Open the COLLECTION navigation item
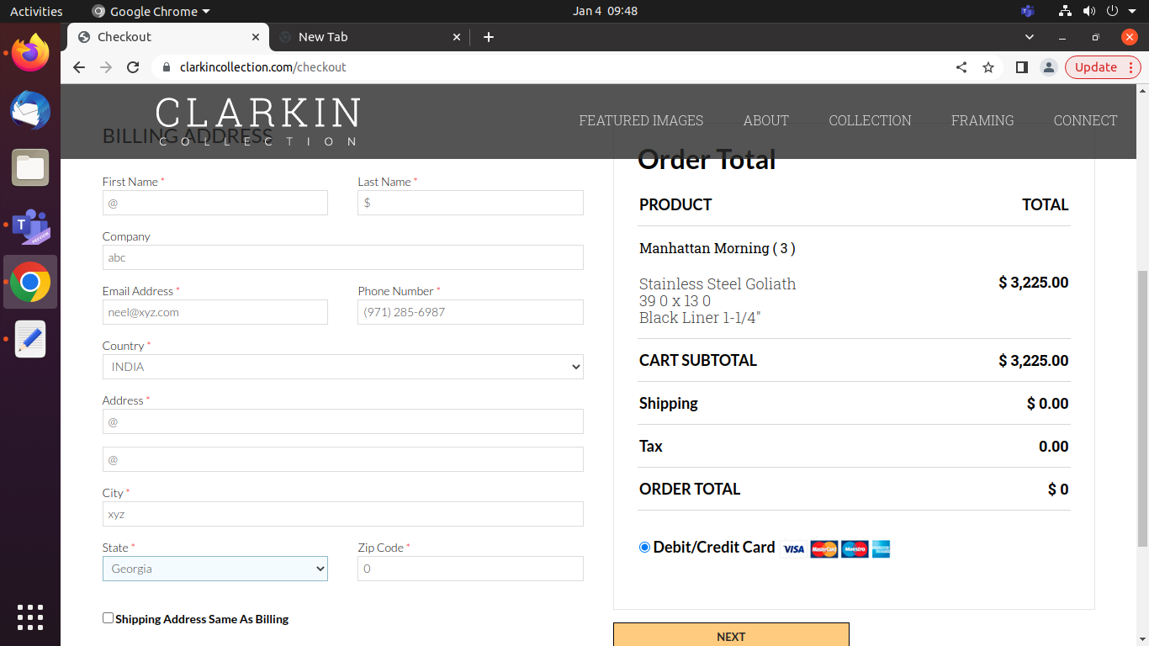The height and width of the screenshot is (646, 1149). [870, 120]
